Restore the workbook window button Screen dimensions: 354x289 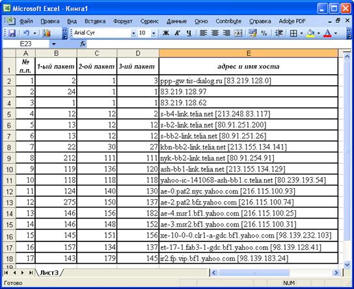[338, 21]
